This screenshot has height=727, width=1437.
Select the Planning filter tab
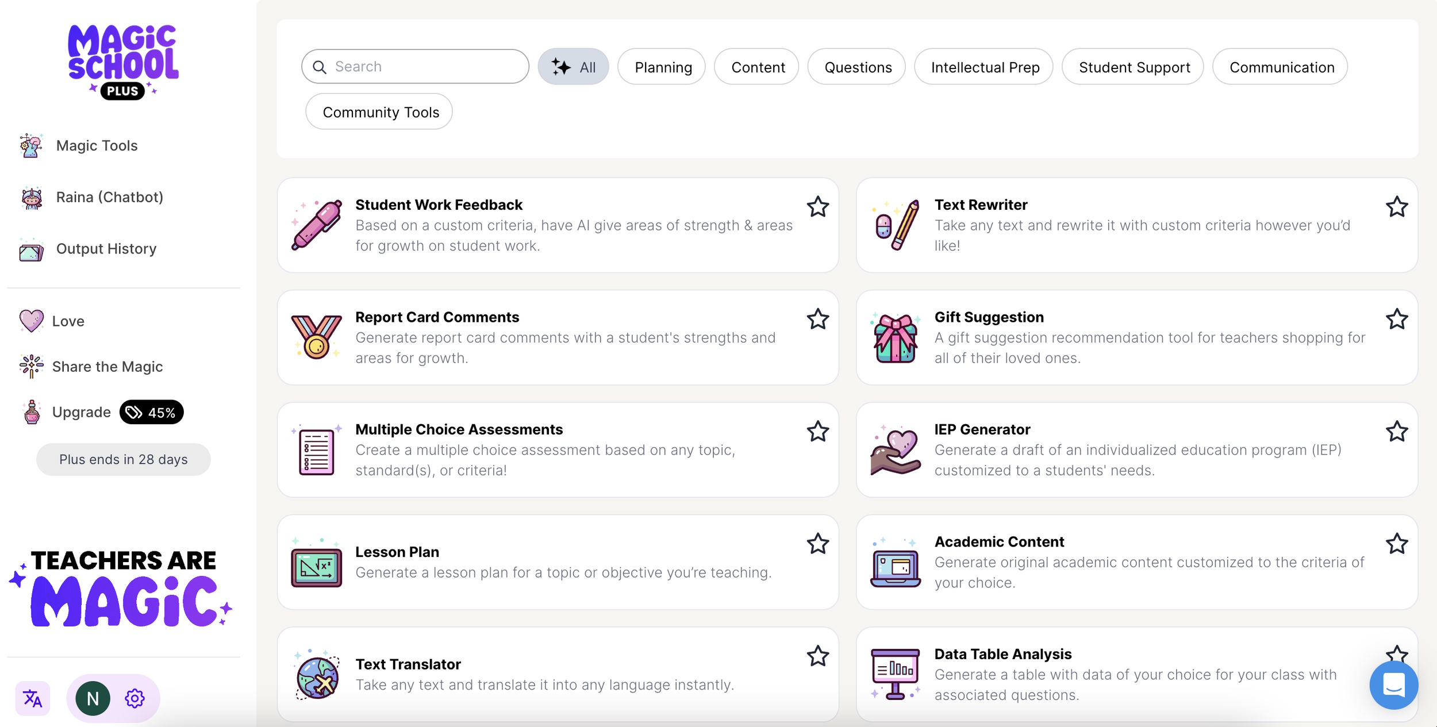(662, 67)
